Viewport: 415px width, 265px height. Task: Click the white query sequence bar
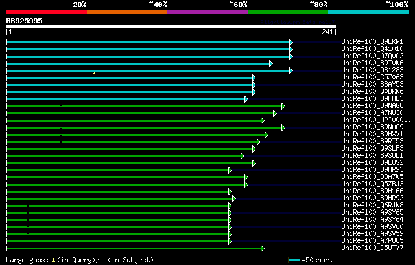pyautogui.click(x=171, y=26)
